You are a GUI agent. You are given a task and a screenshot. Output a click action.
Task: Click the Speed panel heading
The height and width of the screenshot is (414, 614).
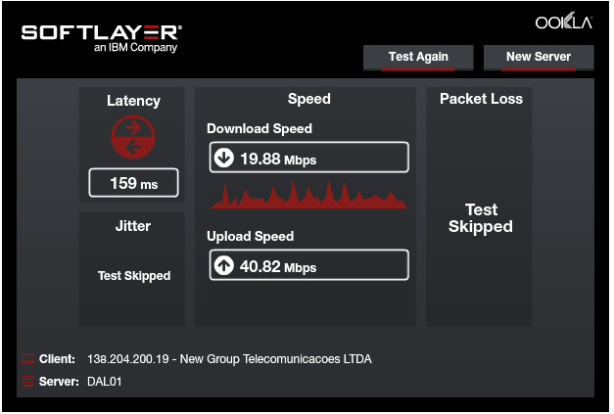pyautogui.click(x=308, y=99)
